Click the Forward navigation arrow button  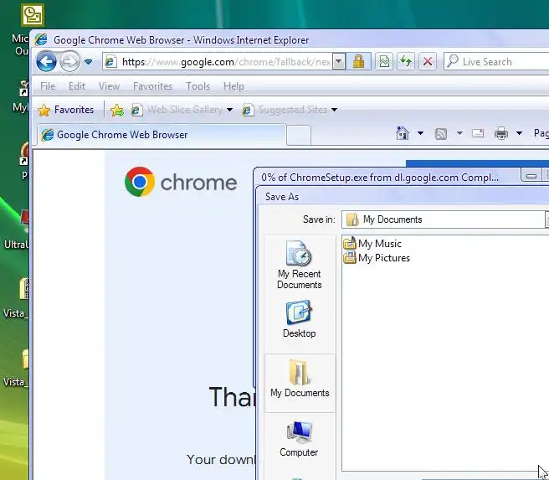point(69,62)
